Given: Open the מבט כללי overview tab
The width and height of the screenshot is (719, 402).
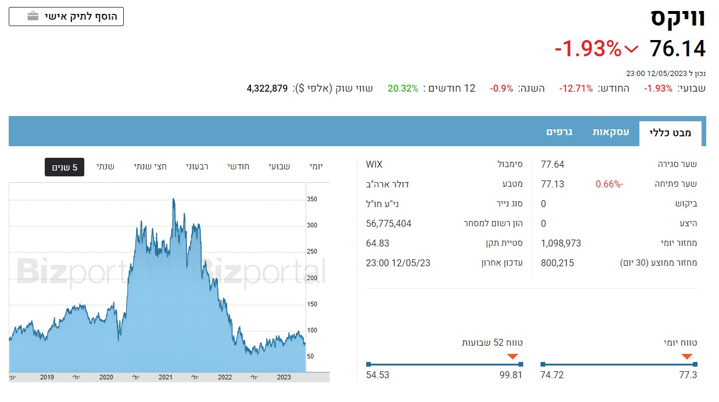Looking at the screenshot, I should click(670, 133).
